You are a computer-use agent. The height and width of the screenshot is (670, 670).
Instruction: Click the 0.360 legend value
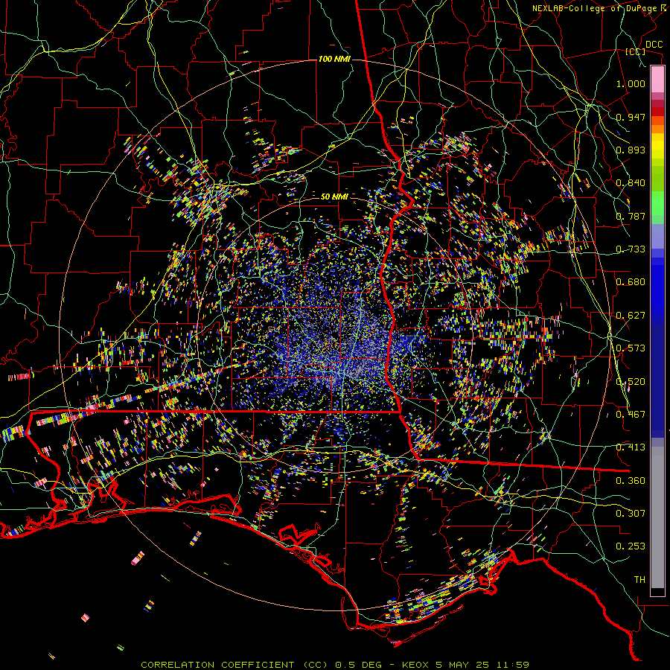pyautogui.click(x=631, y=481)
